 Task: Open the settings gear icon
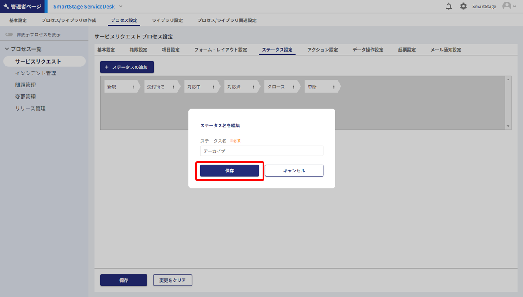click(464, 7)
